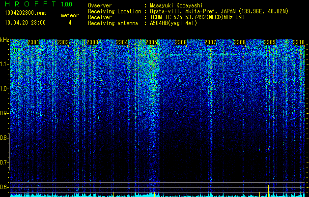Click the 2303 time marker
Screen dimensions: 309x197
[92, 42]
